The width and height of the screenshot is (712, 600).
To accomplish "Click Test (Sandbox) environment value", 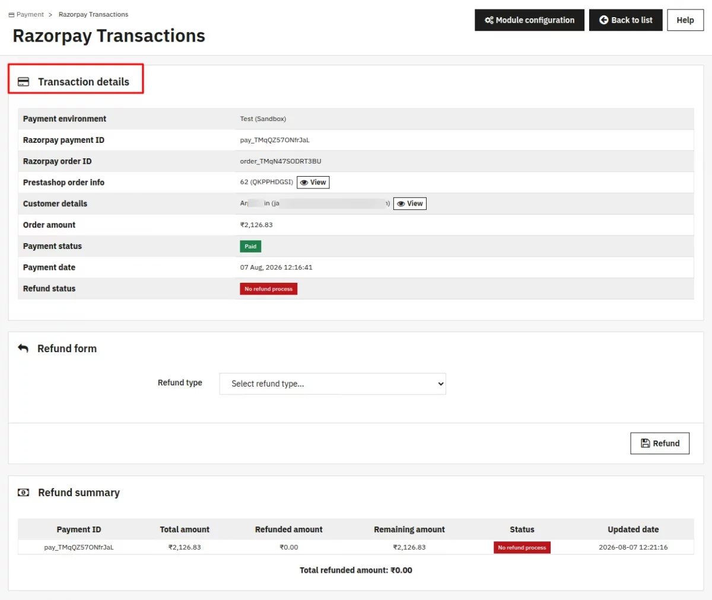I will click(263, 119).
